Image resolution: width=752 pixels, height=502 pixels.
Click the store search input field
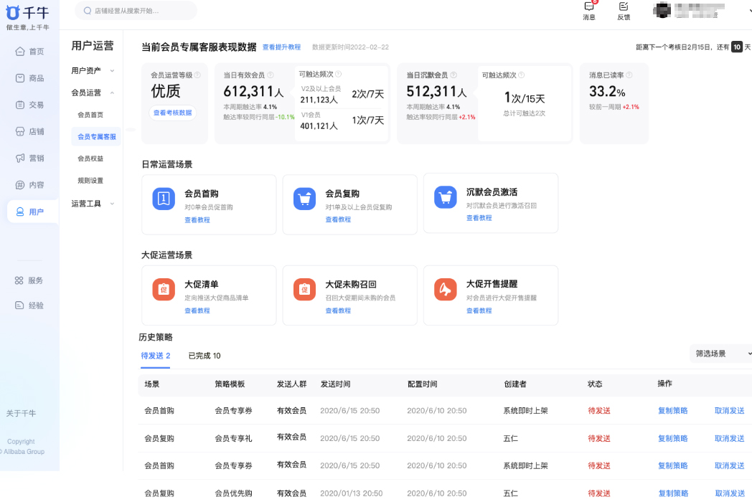coord(135,11)
